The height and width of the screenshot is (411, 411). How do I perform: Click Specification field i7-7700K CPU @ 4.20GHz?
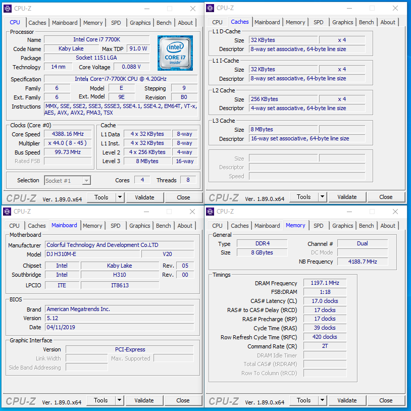[121, 79]
